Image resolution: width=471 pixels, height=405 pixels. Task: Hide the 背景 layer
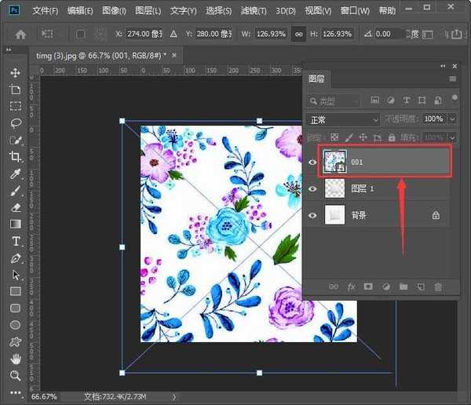(312, 215)
